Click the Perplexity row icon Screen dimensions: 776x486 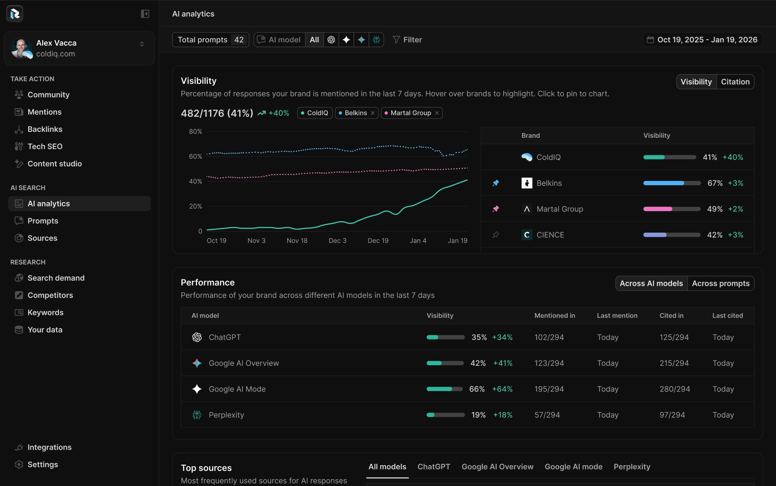pos(197,415)
